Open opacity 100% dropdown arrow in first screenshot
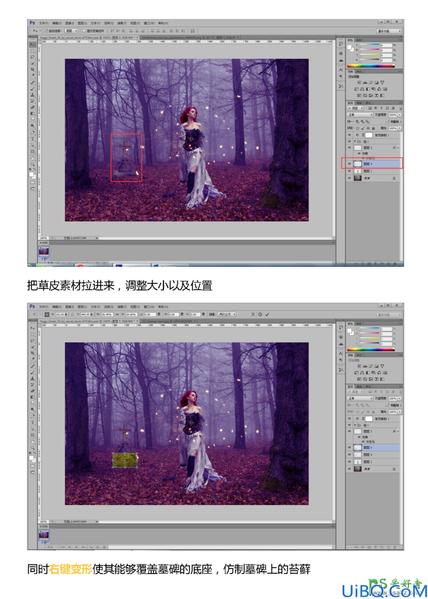Viewport: 428px width, 599px height. point(400,115)
